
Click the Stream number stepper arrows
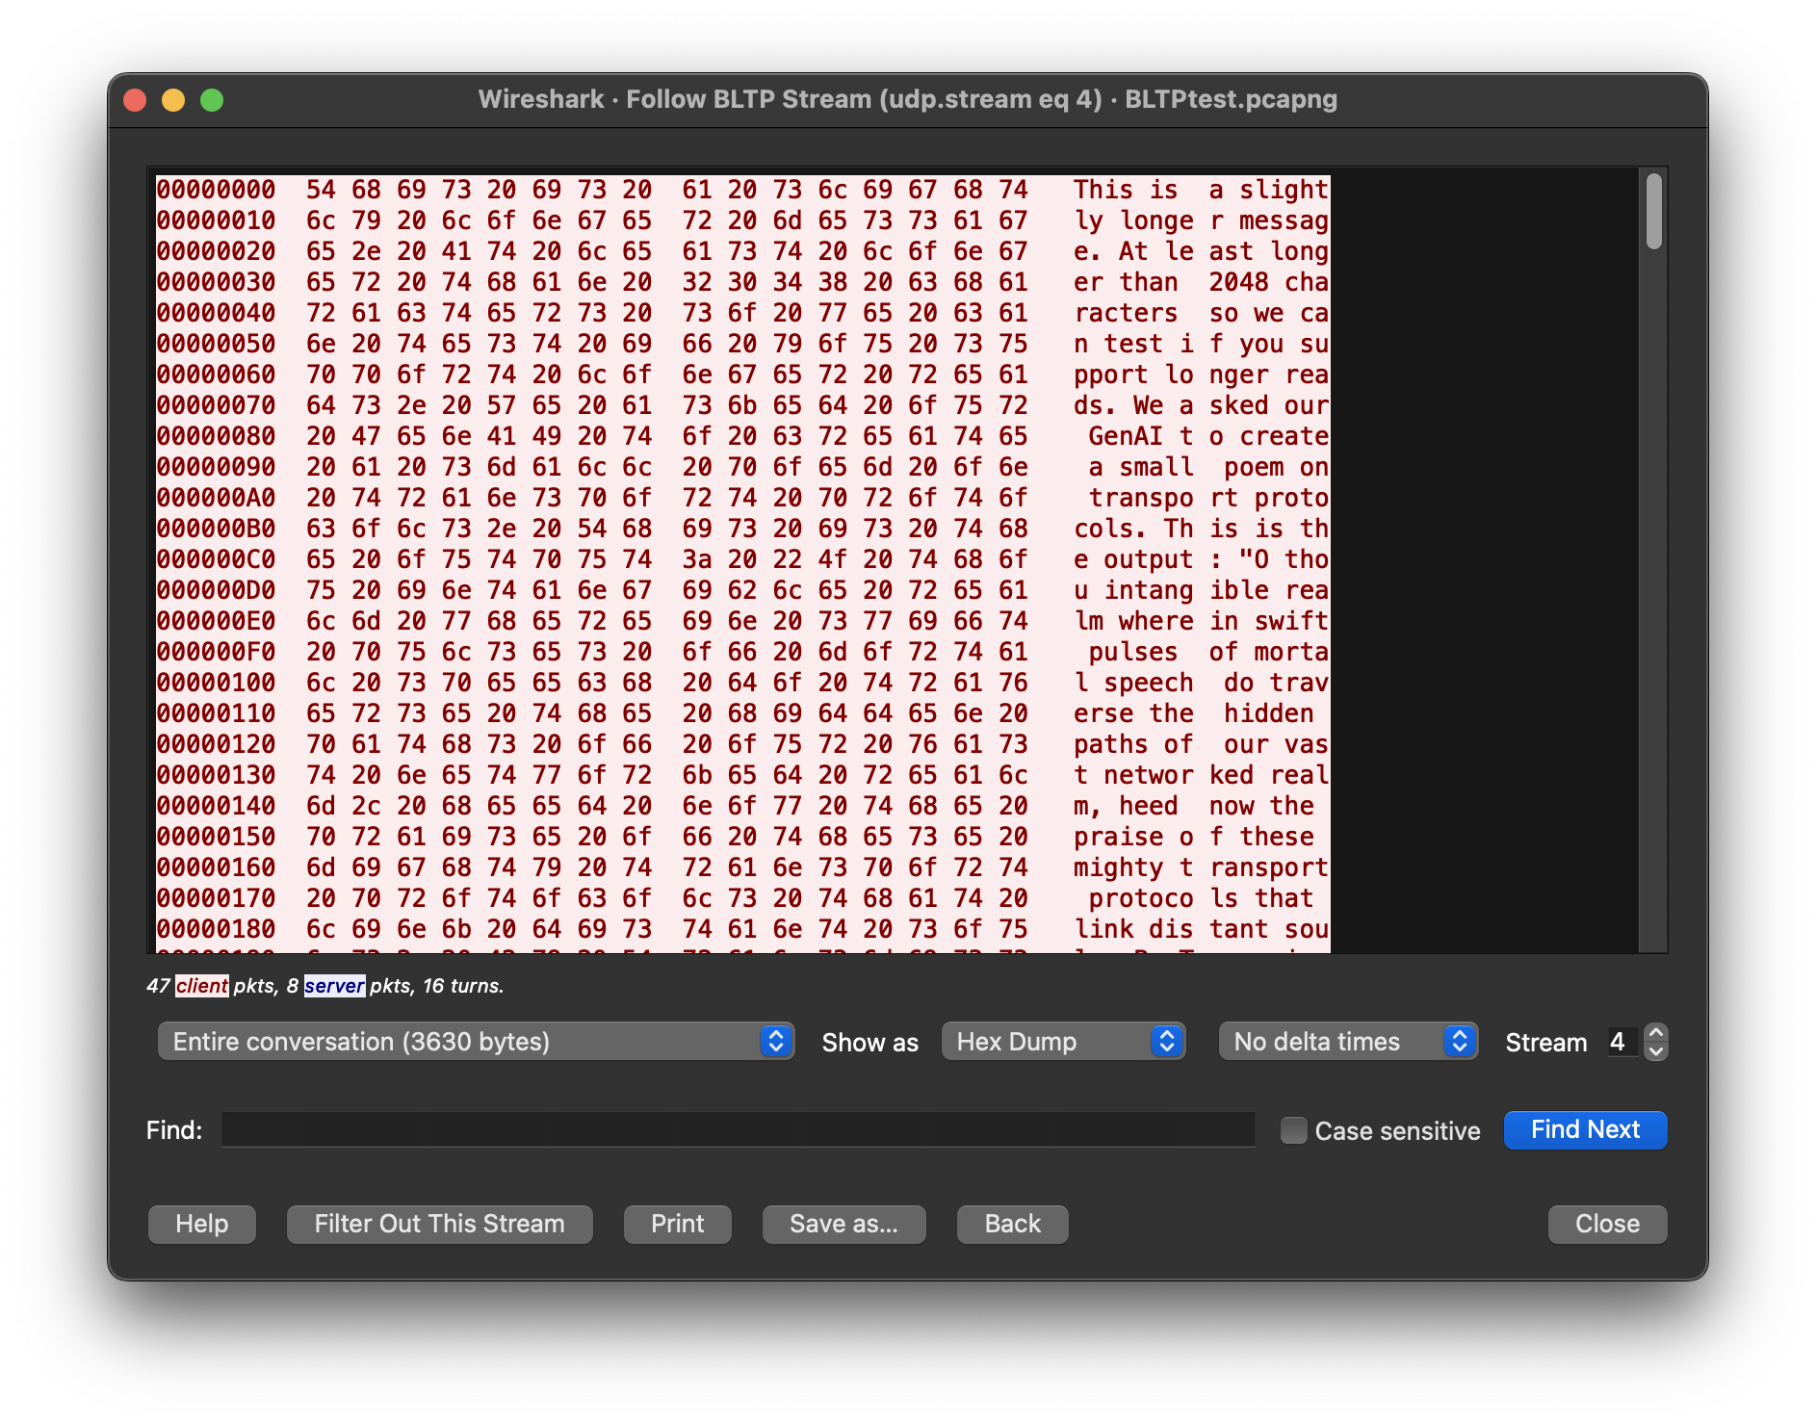[1655, 1042]
